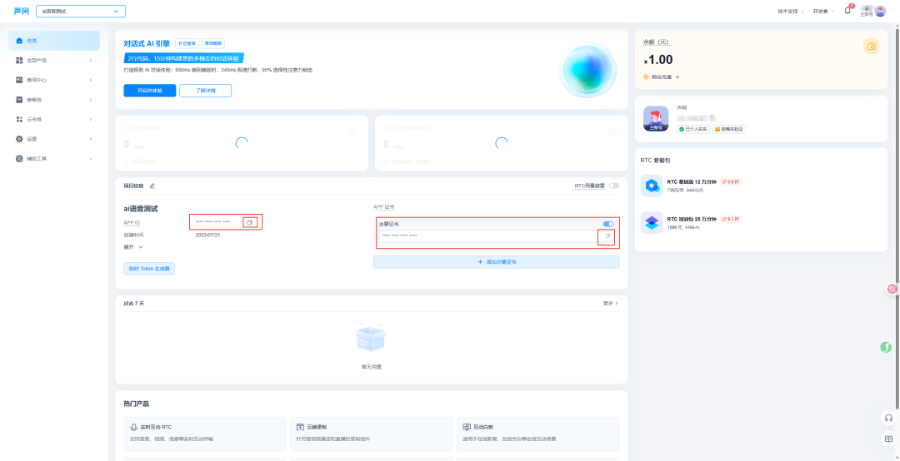Click the ¥1.00 balance amount
The height and width of the screenshot is (461, 900).
(657, 60)
